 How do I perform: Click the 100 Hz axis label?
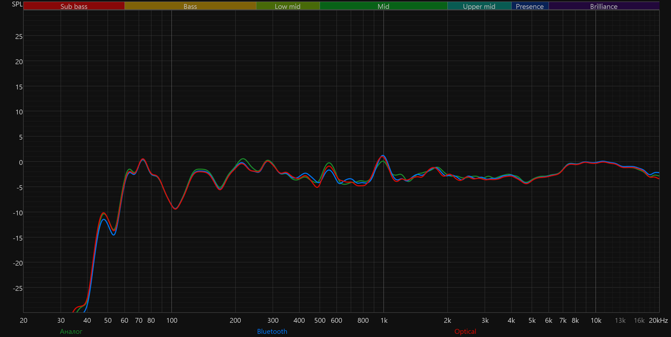pyautogui.click(x=172, y=320)
